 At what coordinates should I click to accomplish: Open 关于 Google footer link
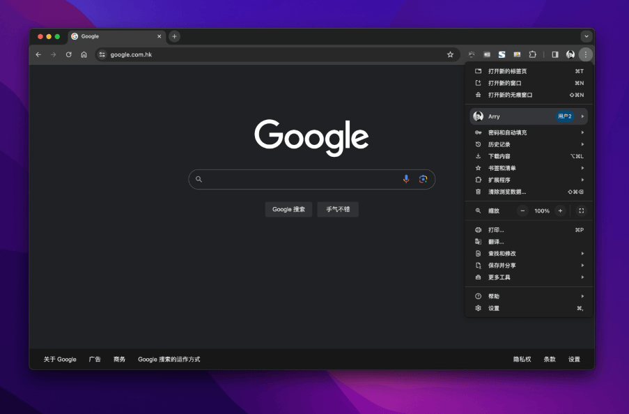[60, 360]
